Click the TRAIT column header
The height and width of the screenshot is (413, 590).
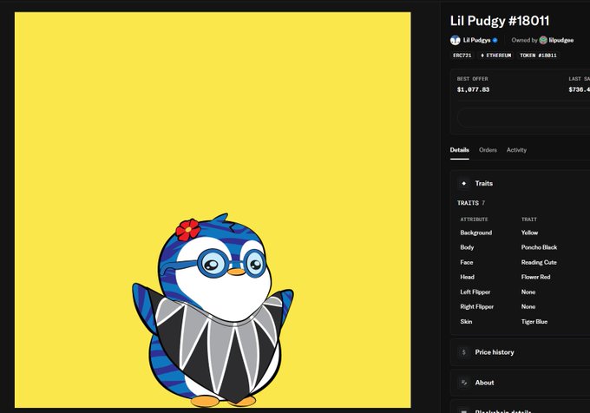[x=529, y=220]
